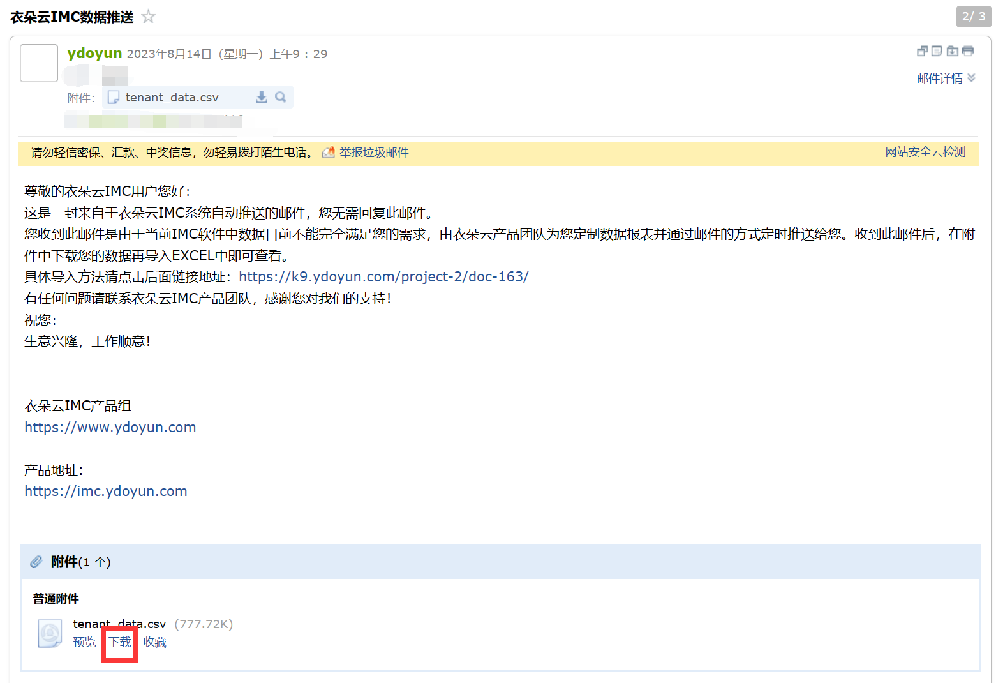Click the 附件(1 个) section heading

tap(81, 562)
